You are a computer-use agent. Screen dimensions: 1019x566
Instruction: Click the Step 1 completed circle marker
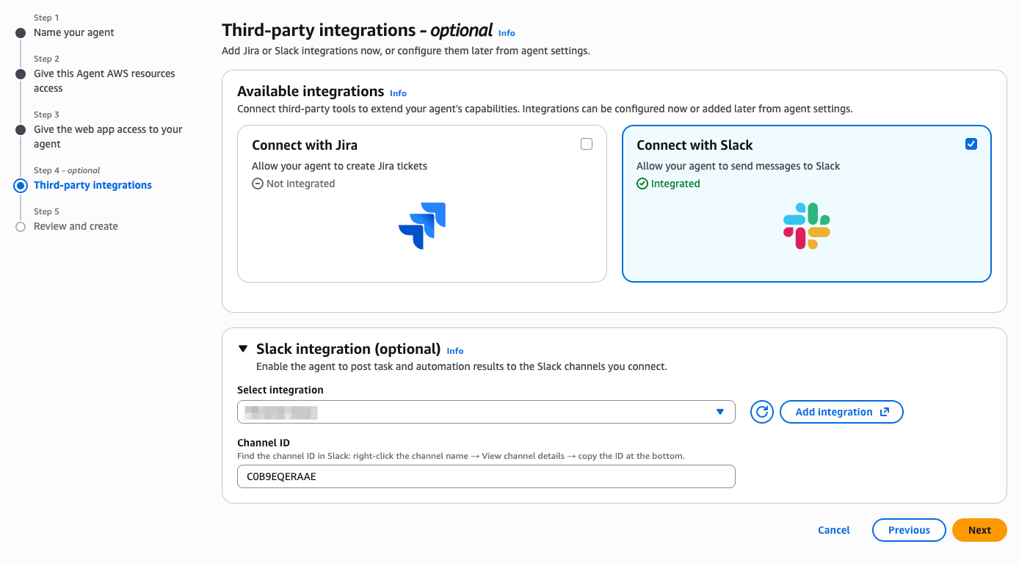pyautogui.click(x=21, y=33)
